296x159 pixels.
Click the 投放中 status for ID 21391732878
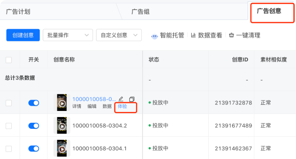pyautogui.click(x=160, y=103)
